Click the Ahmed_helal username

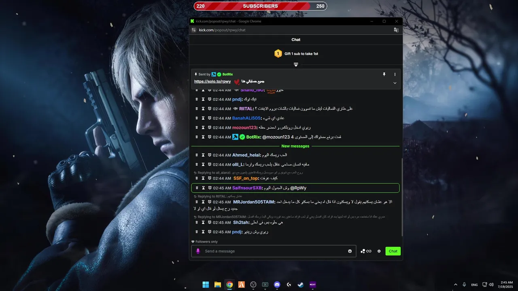247,155
